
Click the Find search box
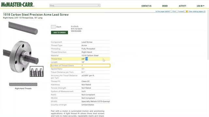tap(75, 6)
